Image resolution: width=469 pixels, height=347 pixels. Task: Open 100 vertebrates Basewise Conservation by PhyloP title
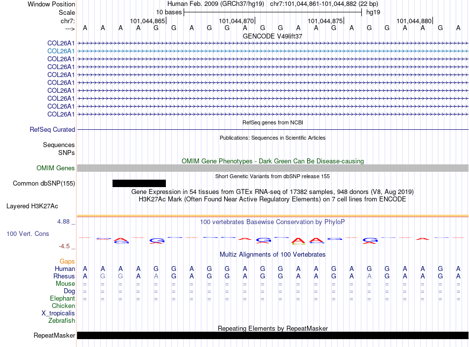click(x=273, y=222)
